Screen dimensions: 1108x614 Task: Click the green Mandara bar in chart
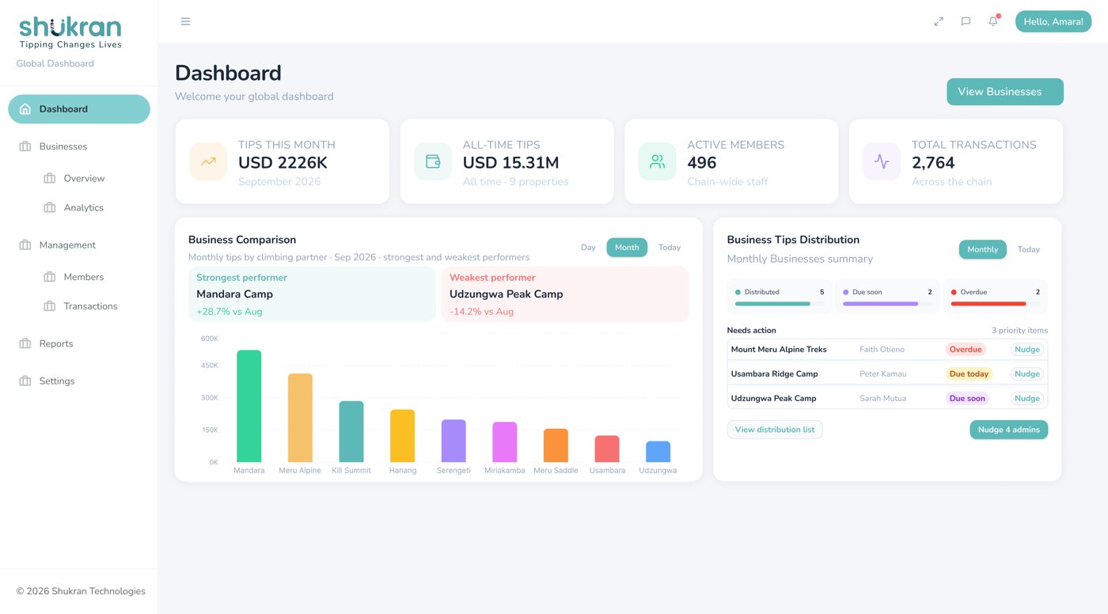249,406
